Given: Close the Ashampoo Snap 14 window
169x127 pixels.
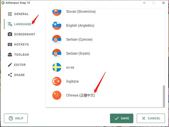Looking at the screenshot, I should 163,3.
